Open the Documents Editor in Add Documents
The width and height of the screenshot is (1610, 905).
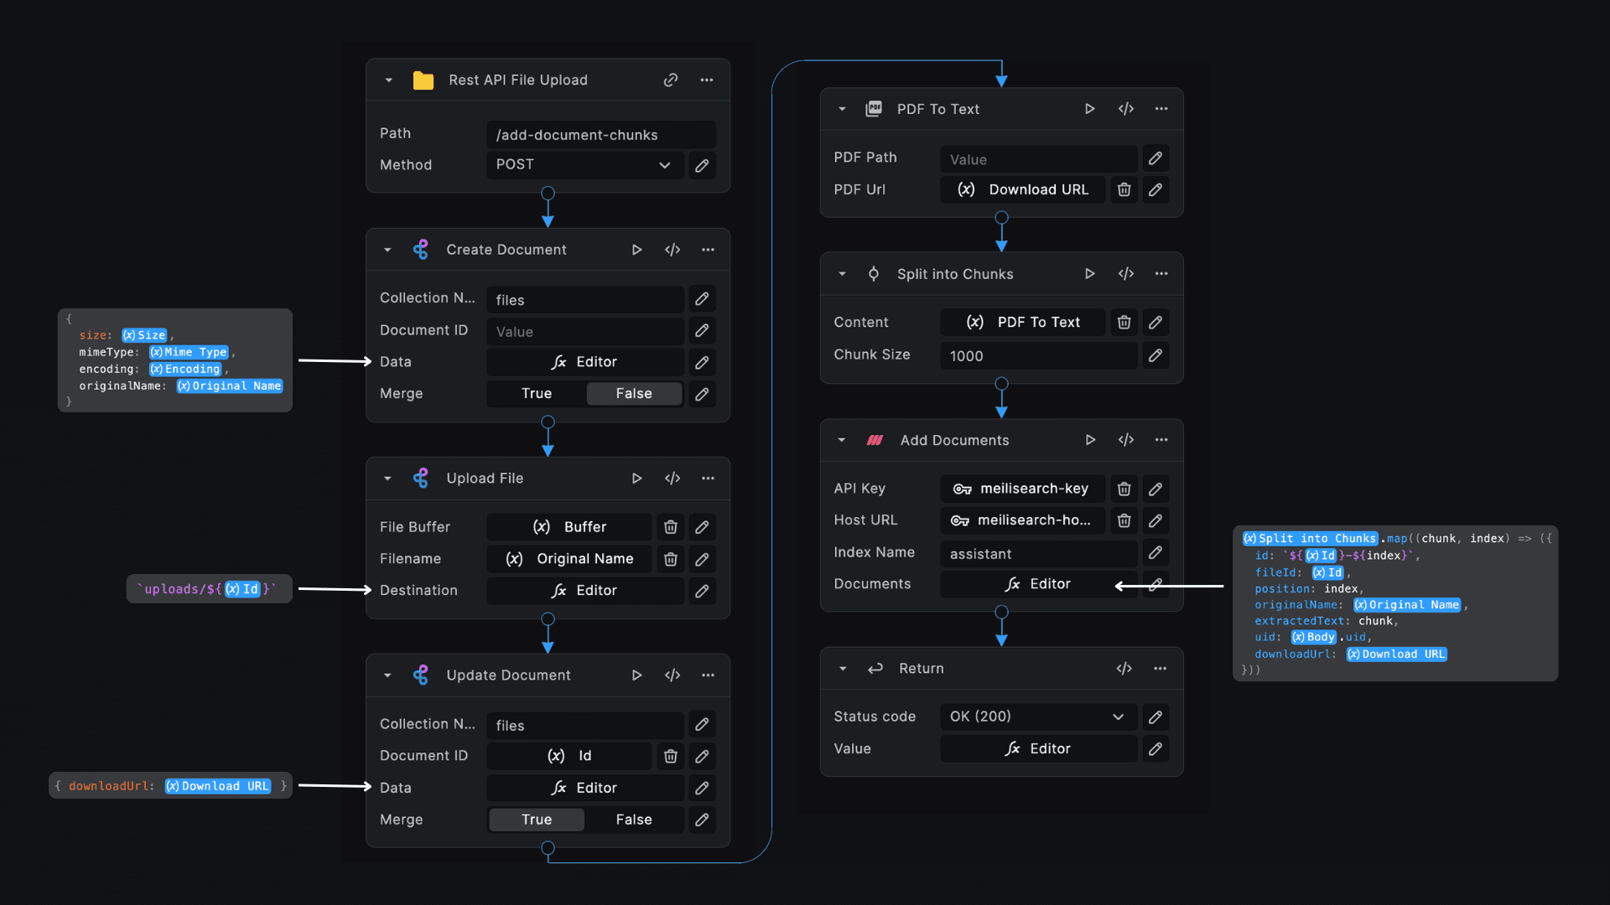1038,584
